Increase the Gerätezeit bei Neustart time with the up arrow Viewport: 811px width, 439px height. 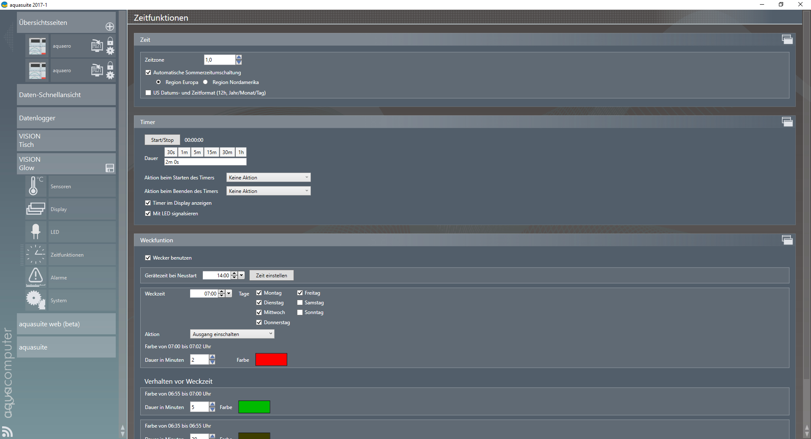[234, 274]
